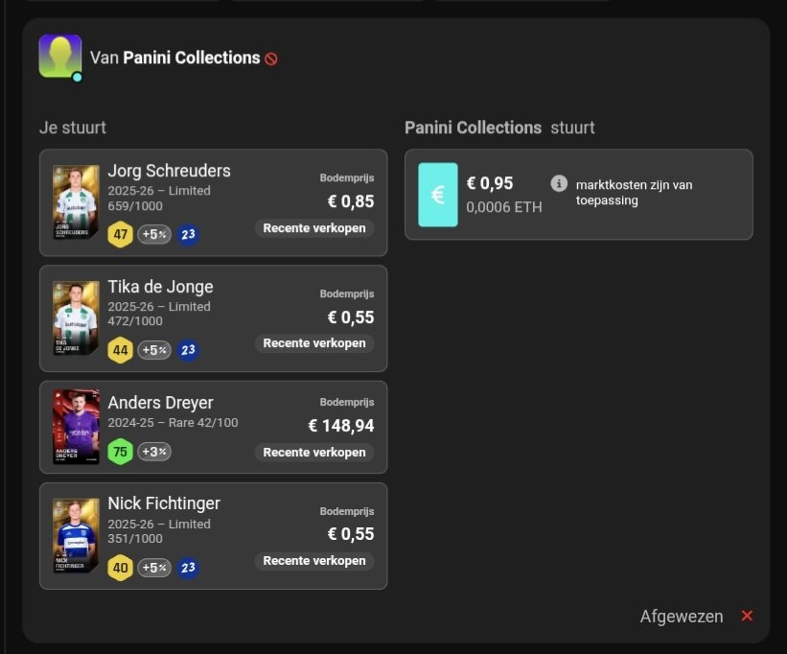Screen dimensions: 787x654
Task: Click Nick Fichtinger € 0,55 floor price
Action: (x=351, y=533)
